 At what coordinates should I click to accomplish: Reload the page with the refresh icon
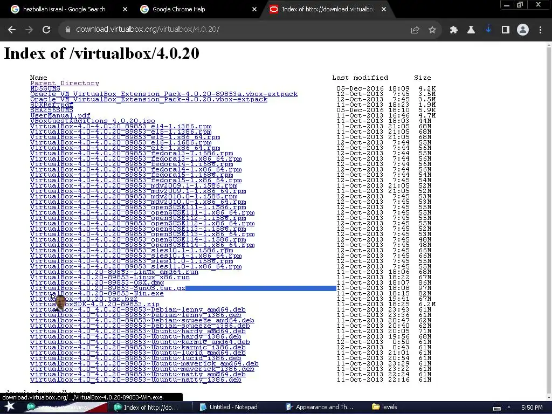[x=46, y=30]
